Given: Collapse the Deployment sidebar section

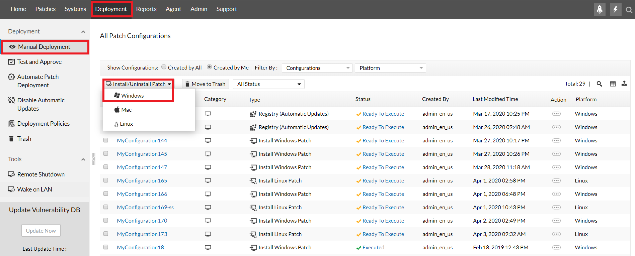Looking at the screenshot, I should 83,32.
